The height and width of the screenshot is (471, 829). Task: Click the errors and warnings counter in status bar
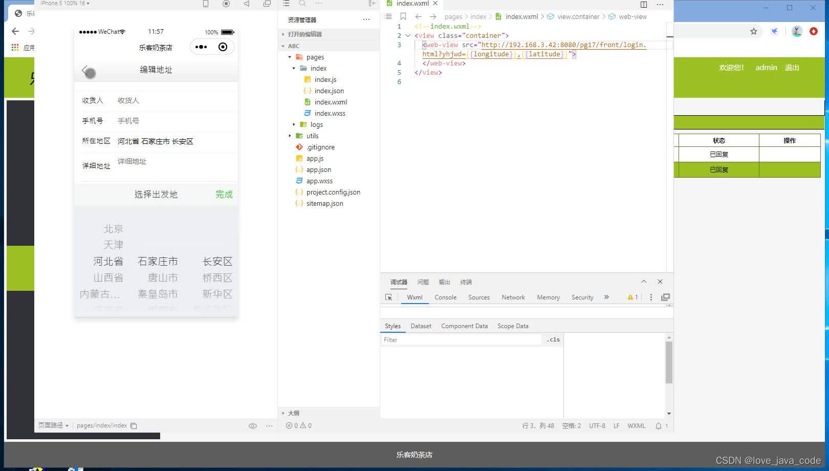point(299,426)
